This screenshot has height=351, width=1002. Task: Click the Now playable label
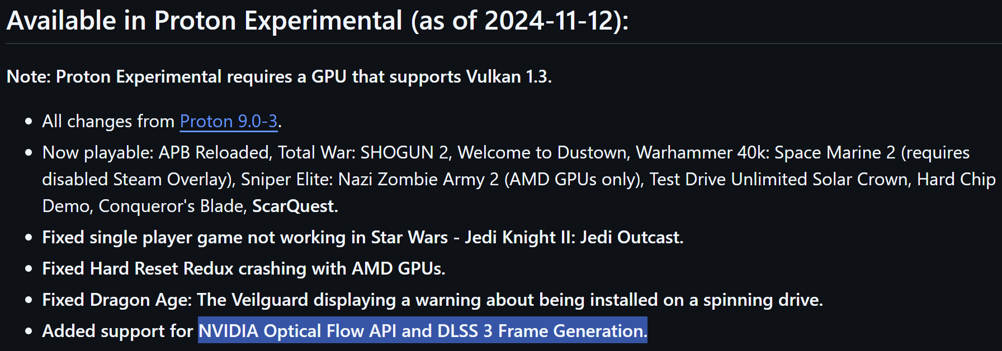pos(97,152)
